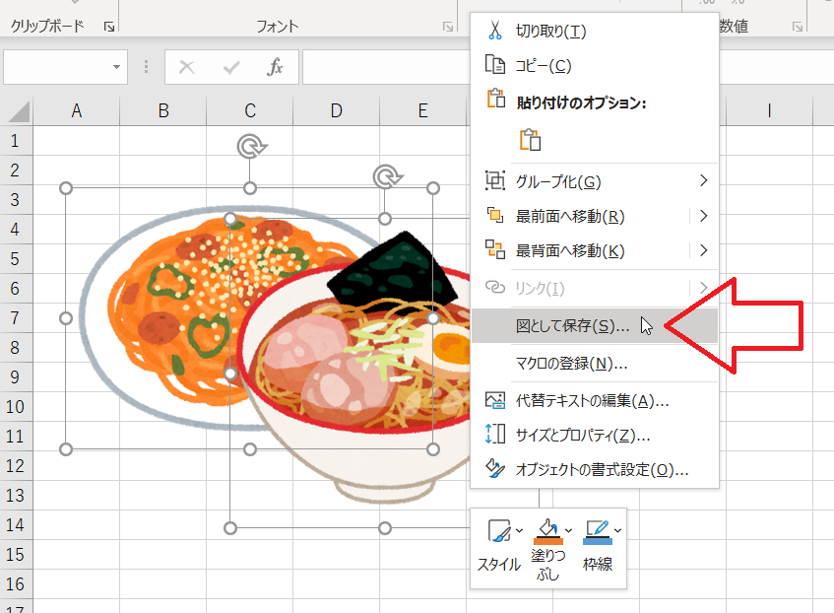
Task: Click the 数値 dialog box launcher
Action: [796, 29]
